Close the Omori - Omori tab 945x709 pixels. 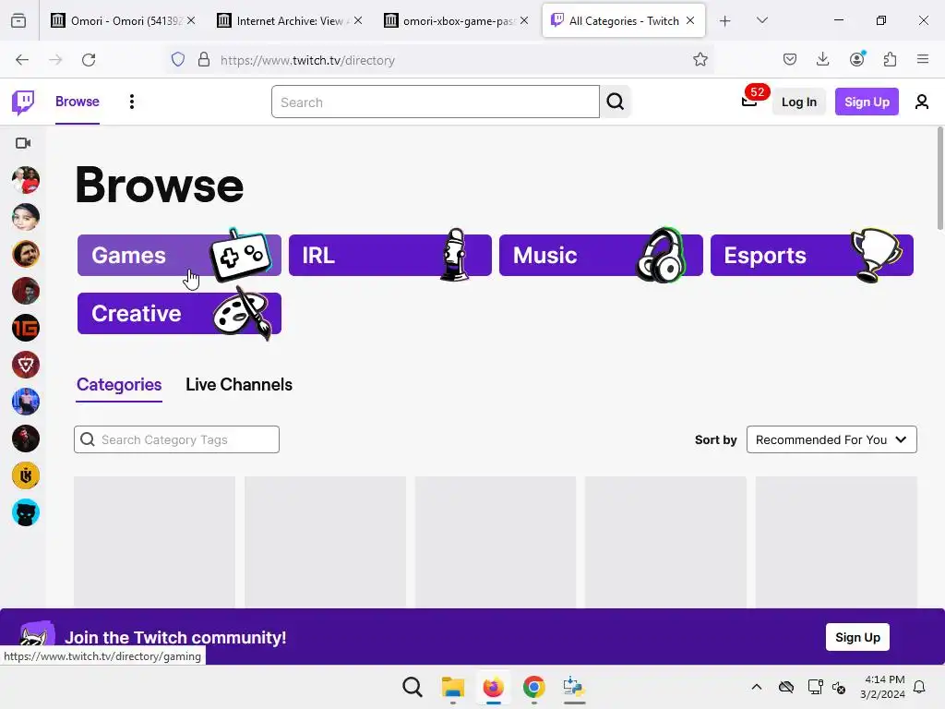point(191,20)
